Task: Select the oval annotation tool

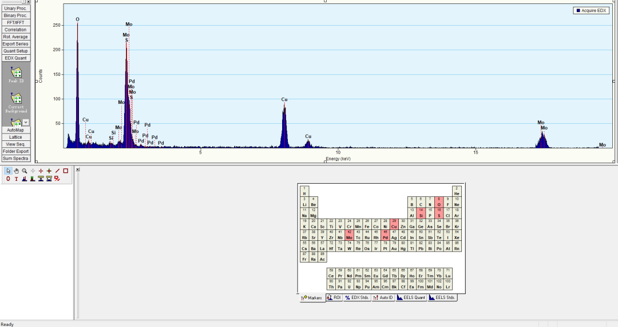Action: click(x=8, y=179)
